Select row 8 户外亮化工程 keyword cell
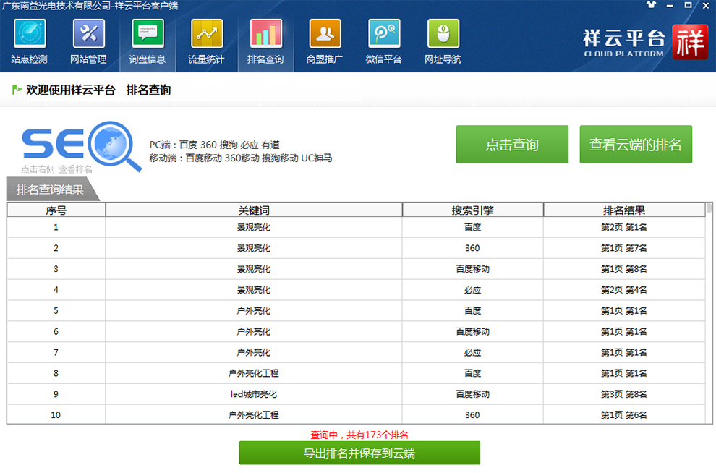The image size is (716, 473). (x=254, y=373)
